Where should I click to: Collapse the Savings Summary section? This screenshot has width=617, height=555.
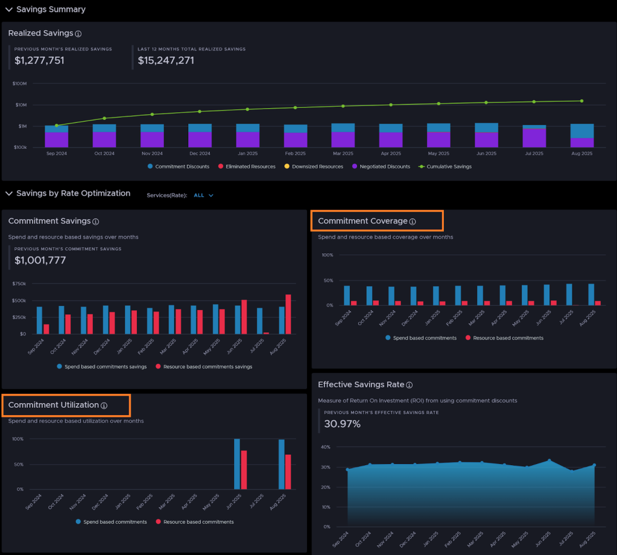pos(8,10)
